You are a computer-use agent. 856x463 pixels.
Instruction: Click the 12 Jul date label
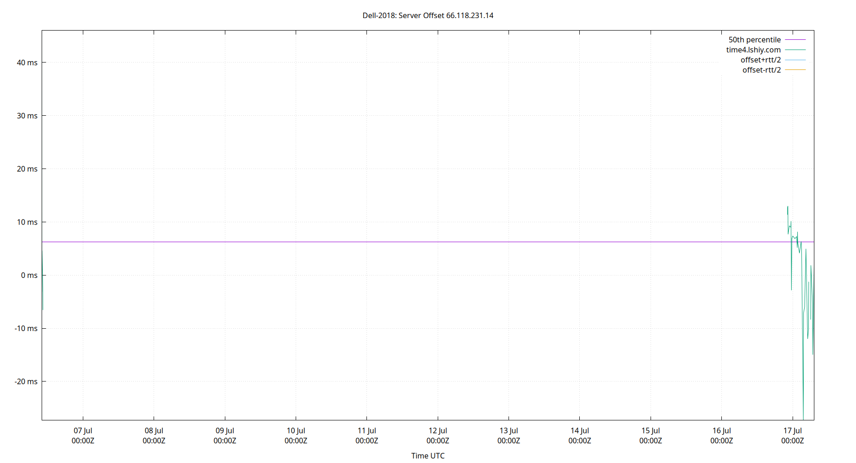pos(439,430)
